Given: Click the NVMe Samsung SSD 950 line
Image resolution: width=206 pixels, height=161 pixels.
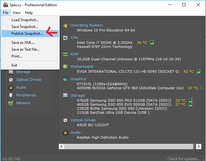Looking at the screenshot, I should tap(122, 108).
